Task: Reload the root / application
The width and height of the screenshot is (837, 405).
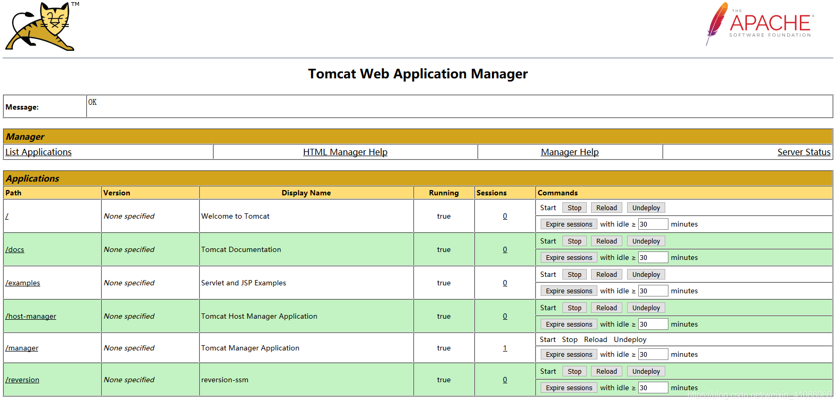Action: 606,208
